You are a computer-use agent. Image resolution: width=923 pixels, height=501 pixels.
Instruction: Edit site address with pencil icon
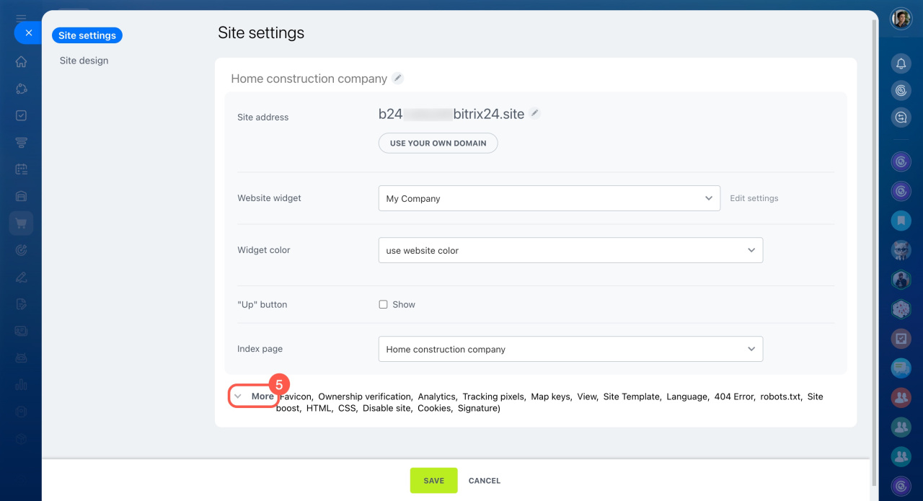[x=534, y=113]
